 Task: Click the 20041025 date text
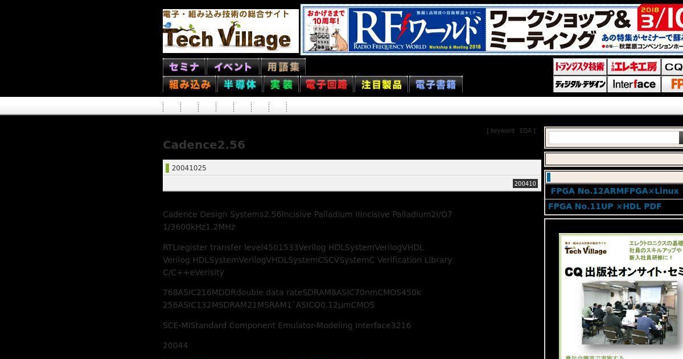pyautogui.click(x=189, y=168)
